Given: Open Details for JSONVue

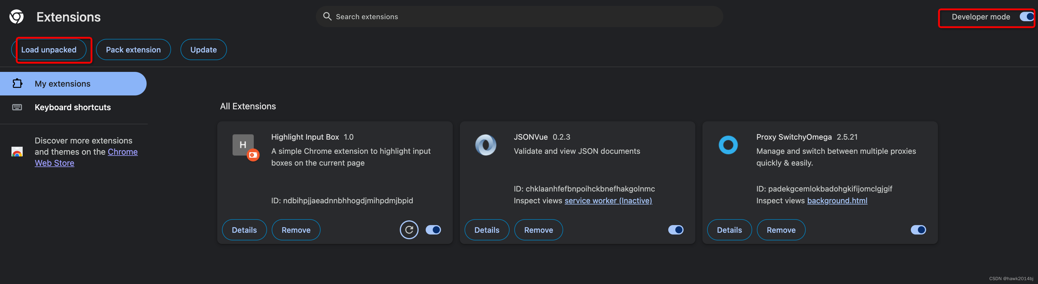Looking at the screenshot, I should click(487, 230).
